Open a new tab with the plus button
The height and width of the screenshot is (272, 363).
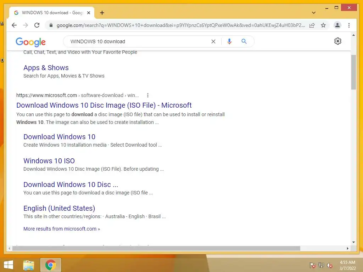(x=102, y=13)
